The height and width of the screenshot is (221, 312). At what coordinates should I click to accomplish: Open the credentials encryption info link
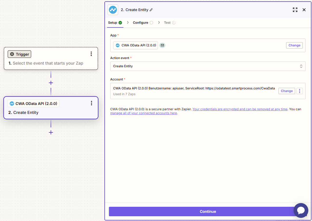[x=240, y=109]
